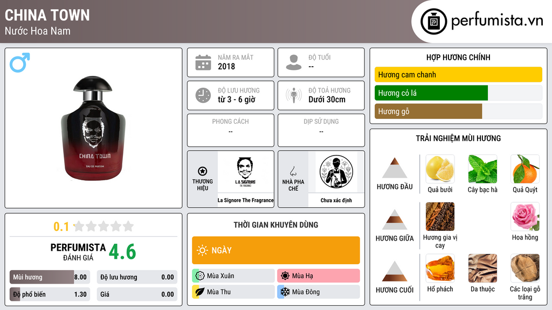Click the Dịp sử dụng card

321,130
